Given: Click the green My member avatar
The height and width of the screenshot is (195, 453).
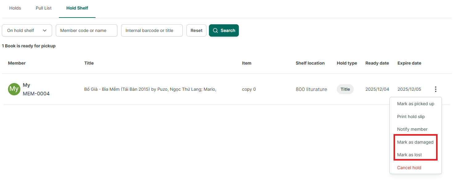Looking at the screenshot, I should click(x=14, y=89).
